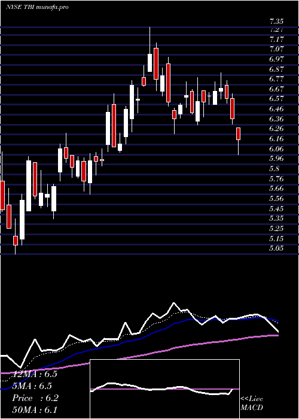Select the 6.06 price axis label

click(x=276, y=149)
